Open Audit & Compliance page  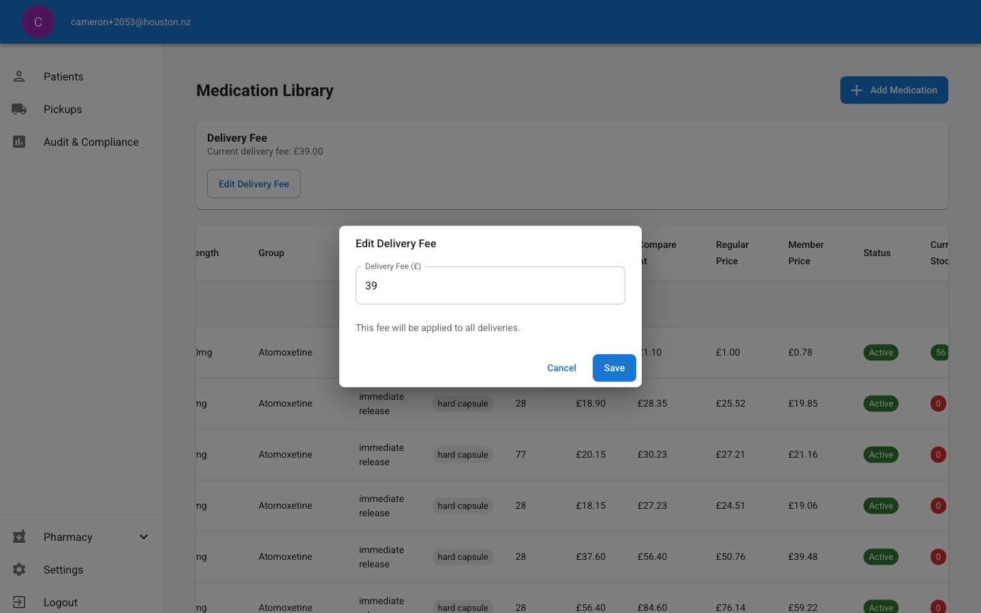(82, 142)
